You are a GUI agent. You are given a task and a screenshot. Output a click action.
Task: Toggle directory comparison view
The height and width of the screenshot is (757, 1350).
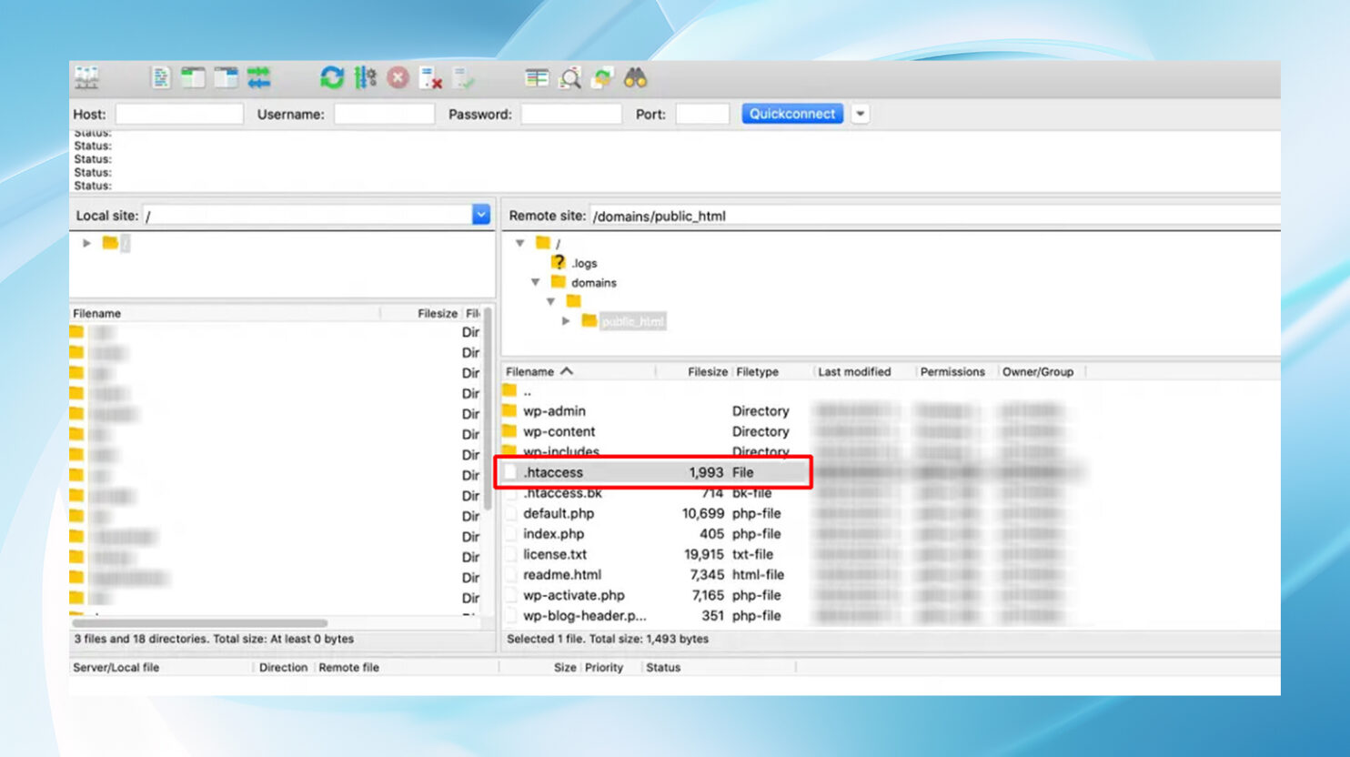[x=537, y=79]
